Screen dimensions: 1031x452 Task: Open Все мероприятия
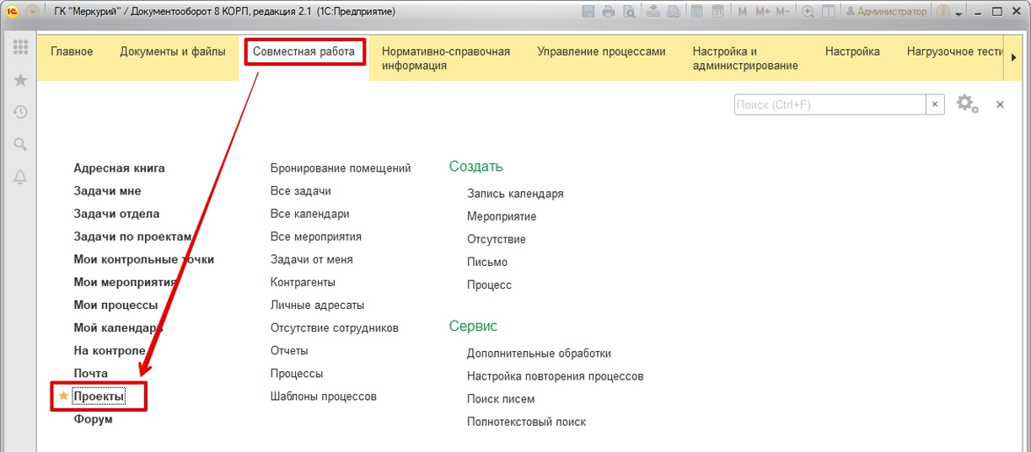click(x=316, y=237)
